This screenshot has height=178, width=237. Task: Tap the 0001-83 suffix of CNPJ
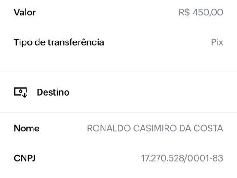205,158
